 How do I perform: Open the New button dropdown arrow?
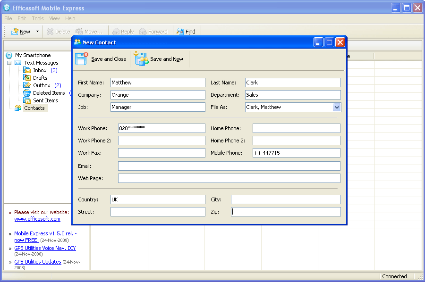point(37,32)
